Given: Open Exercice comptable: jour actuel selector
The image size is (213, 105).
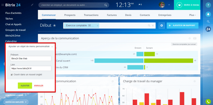Looking at the screenshot, I should pyautogui.click(x=184, y=44).
